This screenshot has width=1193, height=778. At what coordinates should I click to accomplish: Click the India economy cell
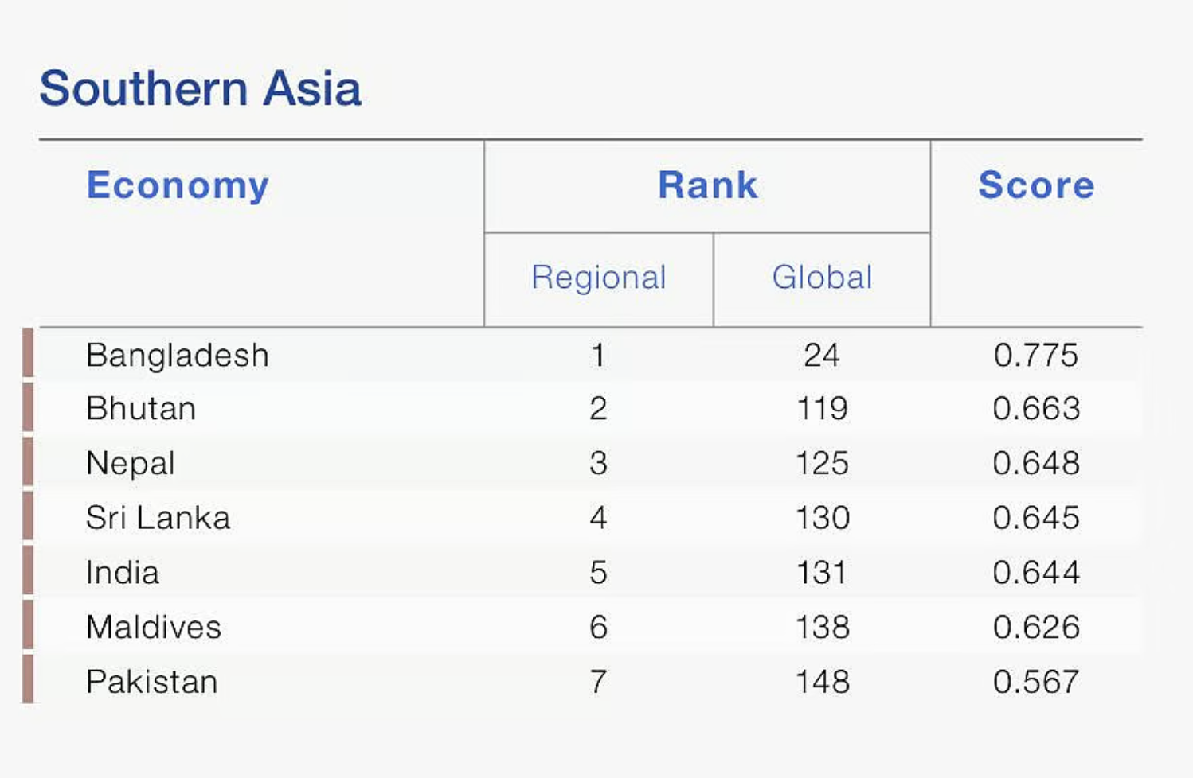tap(123, 573)
